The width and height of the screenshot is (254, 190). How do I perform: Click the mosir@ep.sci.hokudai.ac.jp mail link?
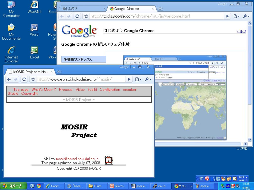(x=77, y=159)
